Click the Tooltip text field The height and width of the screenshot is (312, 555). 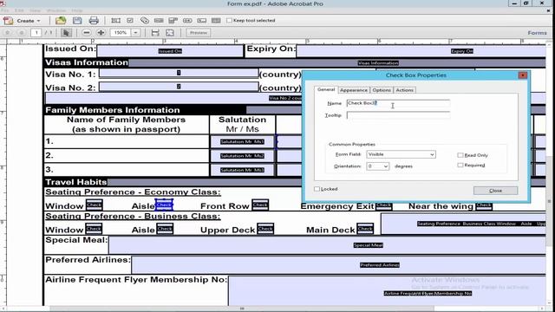tap(398, 115)
